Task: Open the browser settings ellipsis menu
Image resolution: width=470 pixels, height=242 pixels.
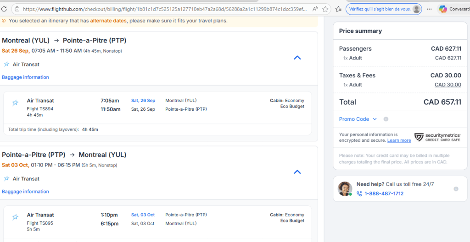Action: coord(429,9)
